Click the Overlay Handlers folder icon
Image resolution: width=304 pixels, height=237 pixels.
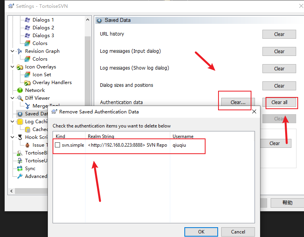27,83
